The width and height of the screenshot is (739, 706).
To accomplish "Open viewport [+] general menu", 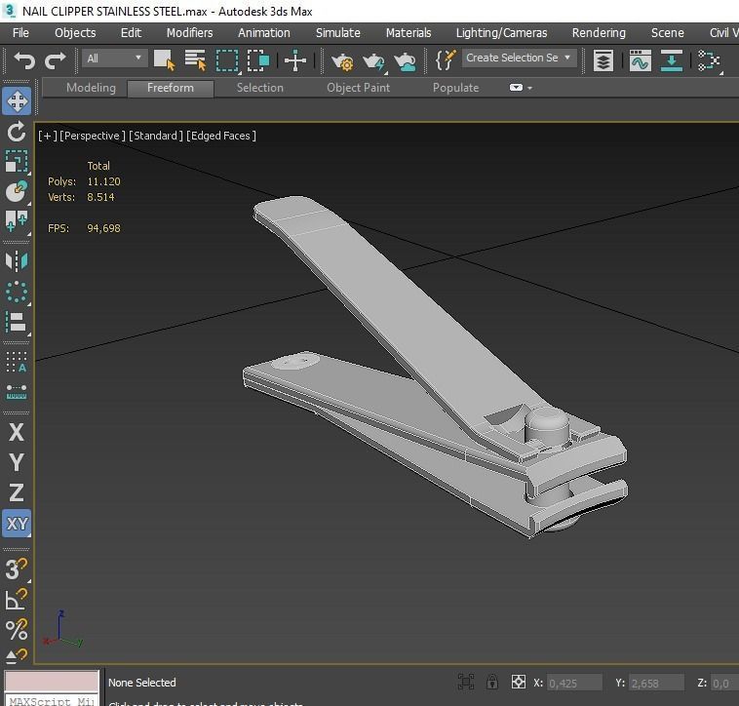I will click(48, 136).
